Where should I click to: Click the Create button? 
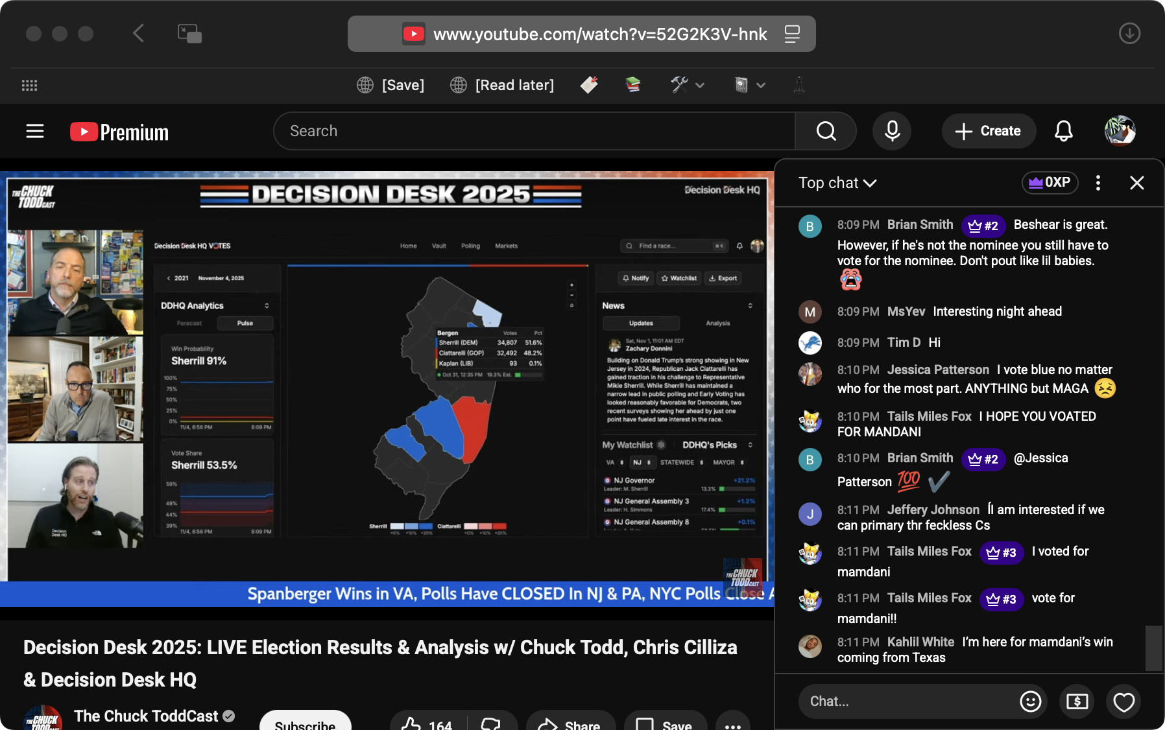(988, 131)
